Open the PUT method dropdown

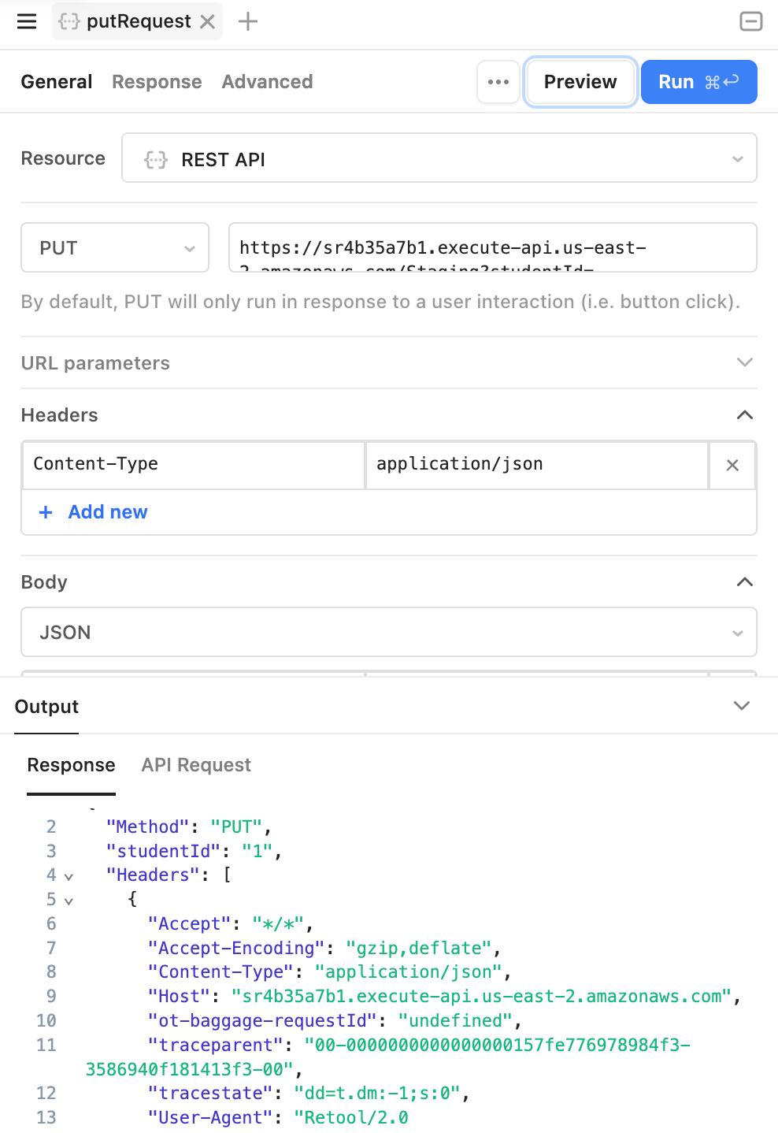115,247
